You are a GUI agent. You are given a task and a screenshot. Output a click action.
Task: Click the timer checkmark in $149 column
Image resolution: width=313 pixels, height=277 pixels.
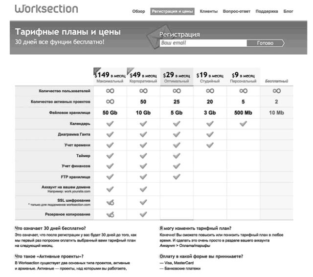(110, 156)
